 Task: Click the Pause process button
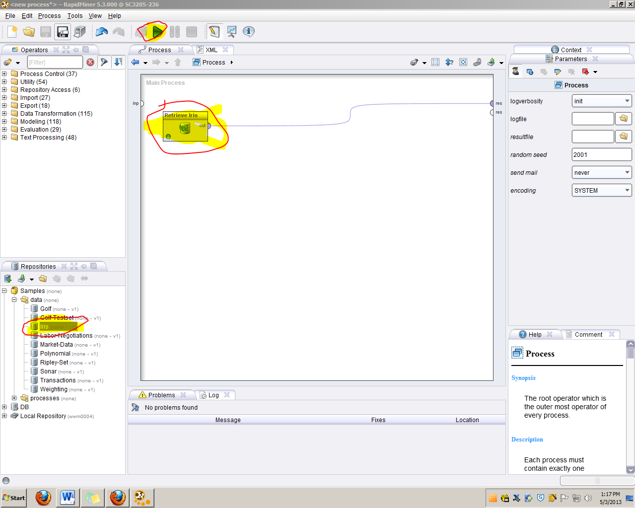tap(175, 32)
